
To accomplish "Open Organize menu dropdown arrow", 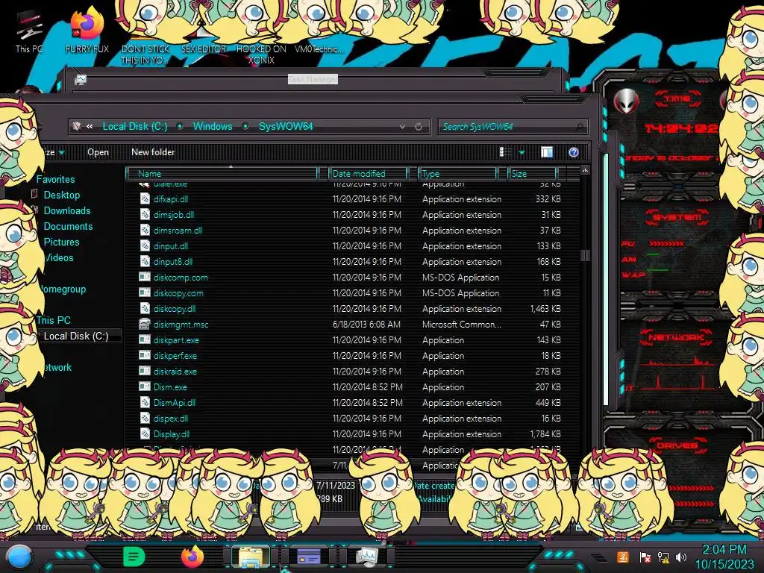I will pos(62,152).
